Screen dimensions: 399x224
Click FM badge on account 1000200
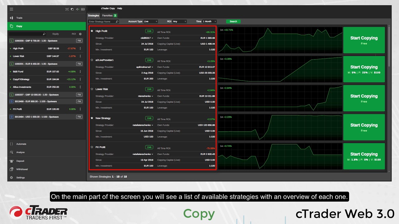[x=79, y=41]
